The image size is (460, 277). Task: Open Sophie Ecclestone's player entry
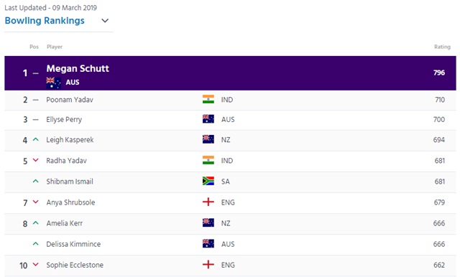coord(75,265)
